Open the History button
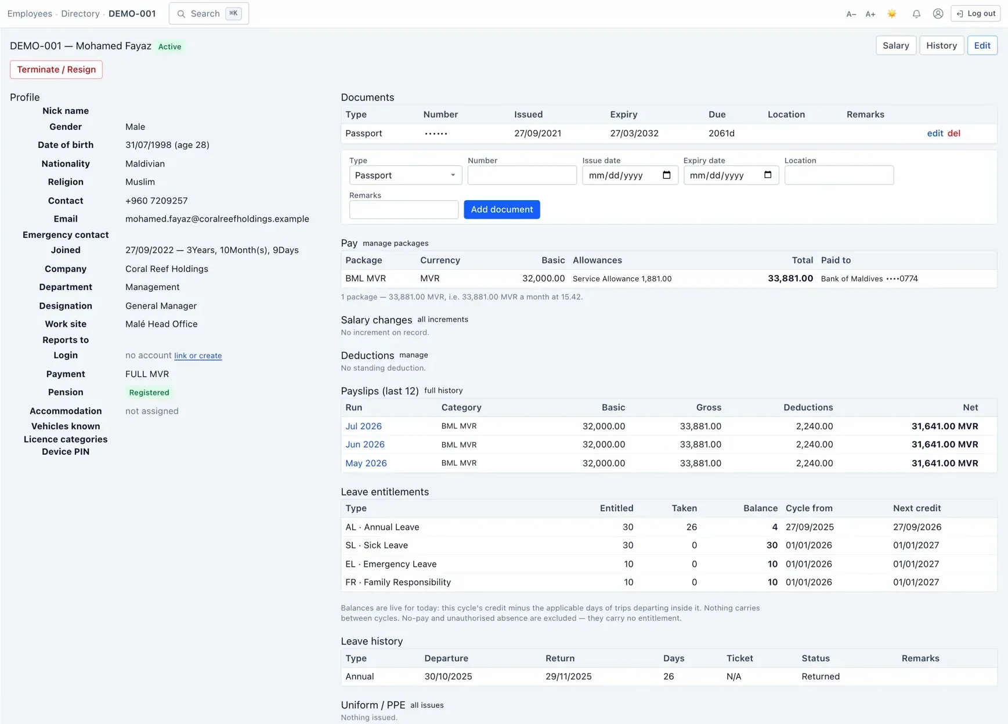 [x=941, y=45]
